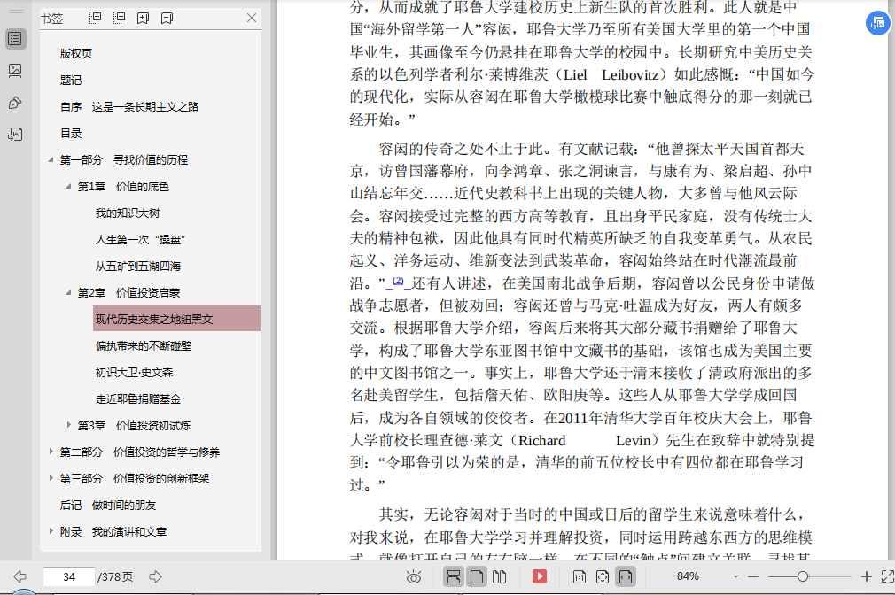
Task: Click the 第2章 价值投资启蒙 label
Action: coord(129,293)
